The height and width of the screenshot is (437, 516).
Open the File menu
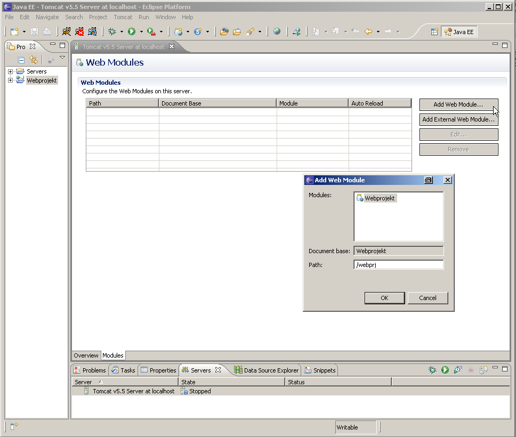click(x=9, y=17)
